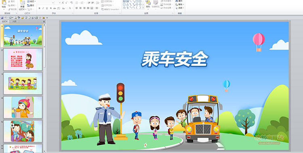This screenshot has width=303, height=153.
Task: Select the triangle shape in the gallery
Action: click(128, 4)
